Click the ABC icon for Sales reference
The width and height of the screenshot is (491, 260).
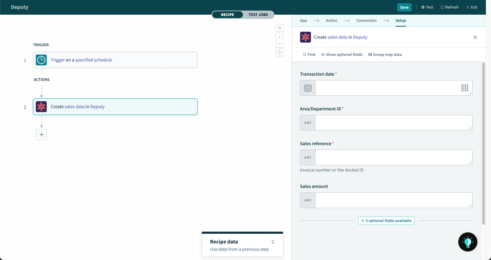[x=307, y=157]
